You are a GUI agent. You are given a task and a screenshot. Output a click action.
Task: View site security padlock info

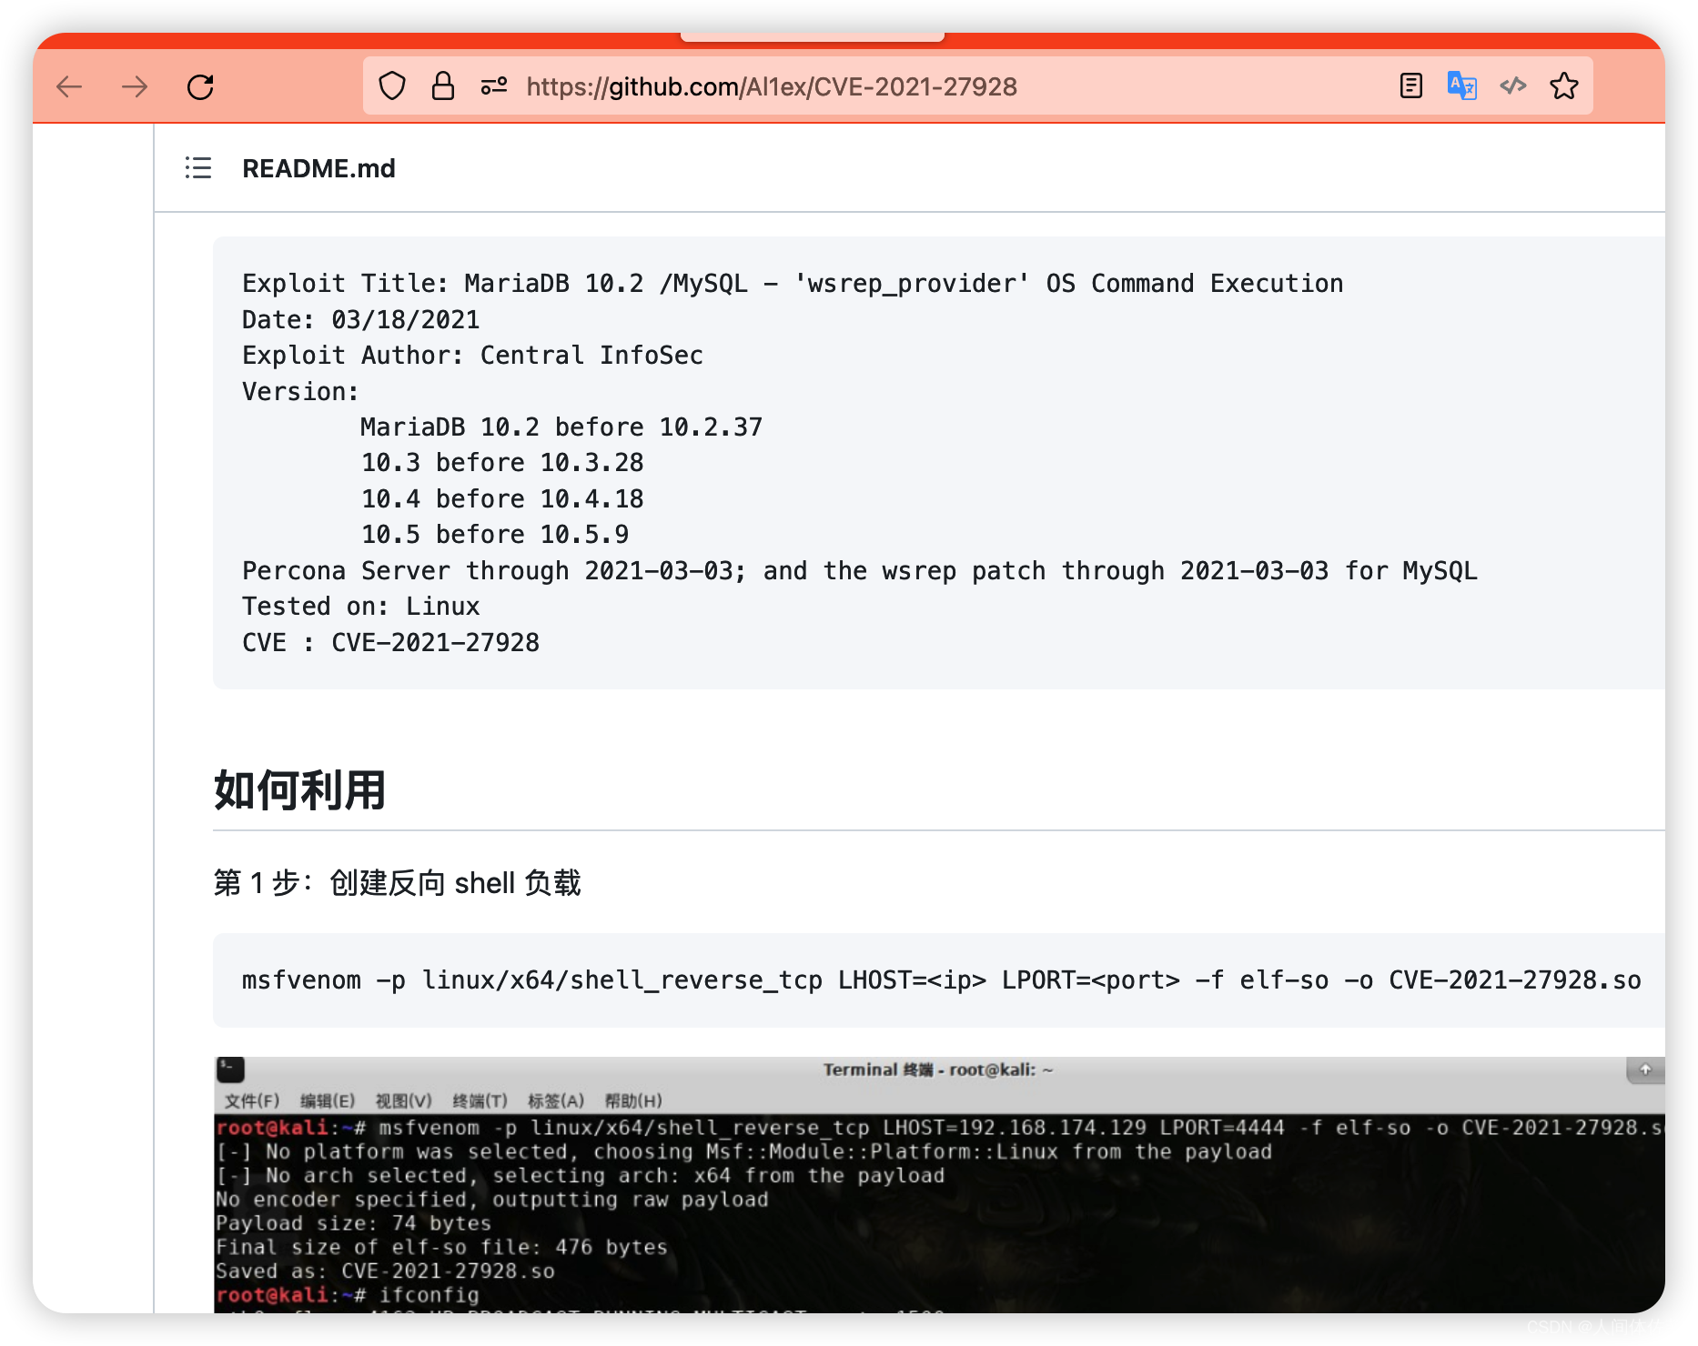pos(443,86)
